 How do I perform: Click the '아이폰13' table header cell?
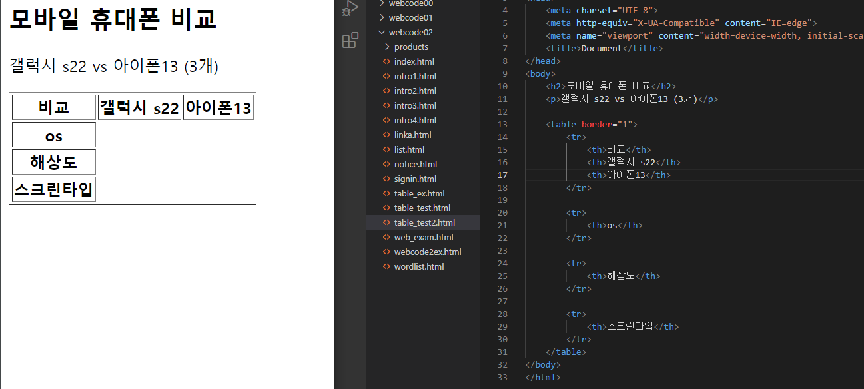pyautogui.click(x=218, y=107)
